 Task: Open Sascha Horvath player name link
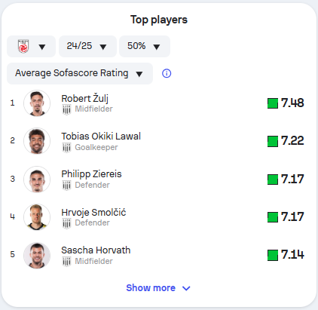click(96, 250)
